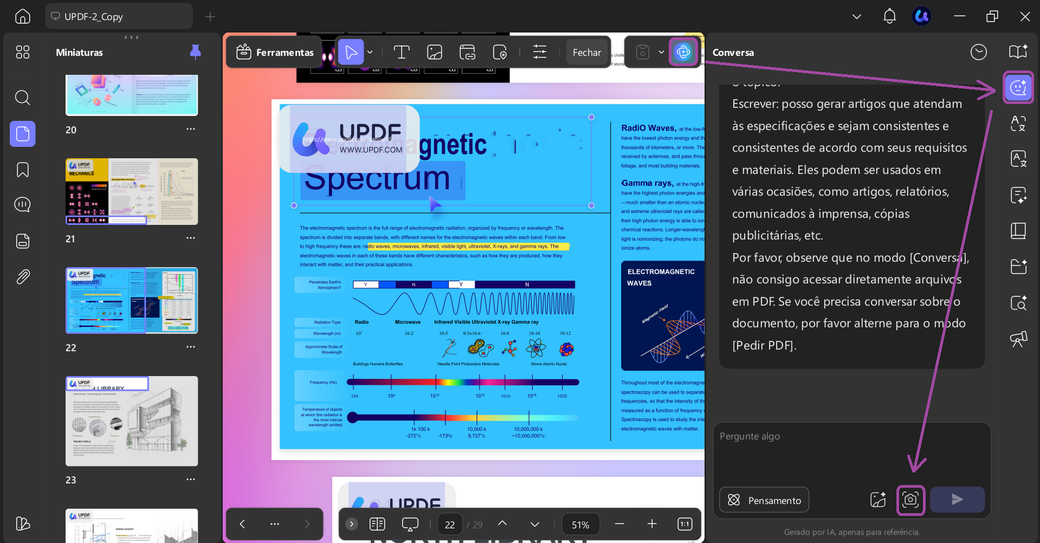Open the Bookmarks panel
Viewport: 1040px width, 543px height.
click(x=23, y=170)
